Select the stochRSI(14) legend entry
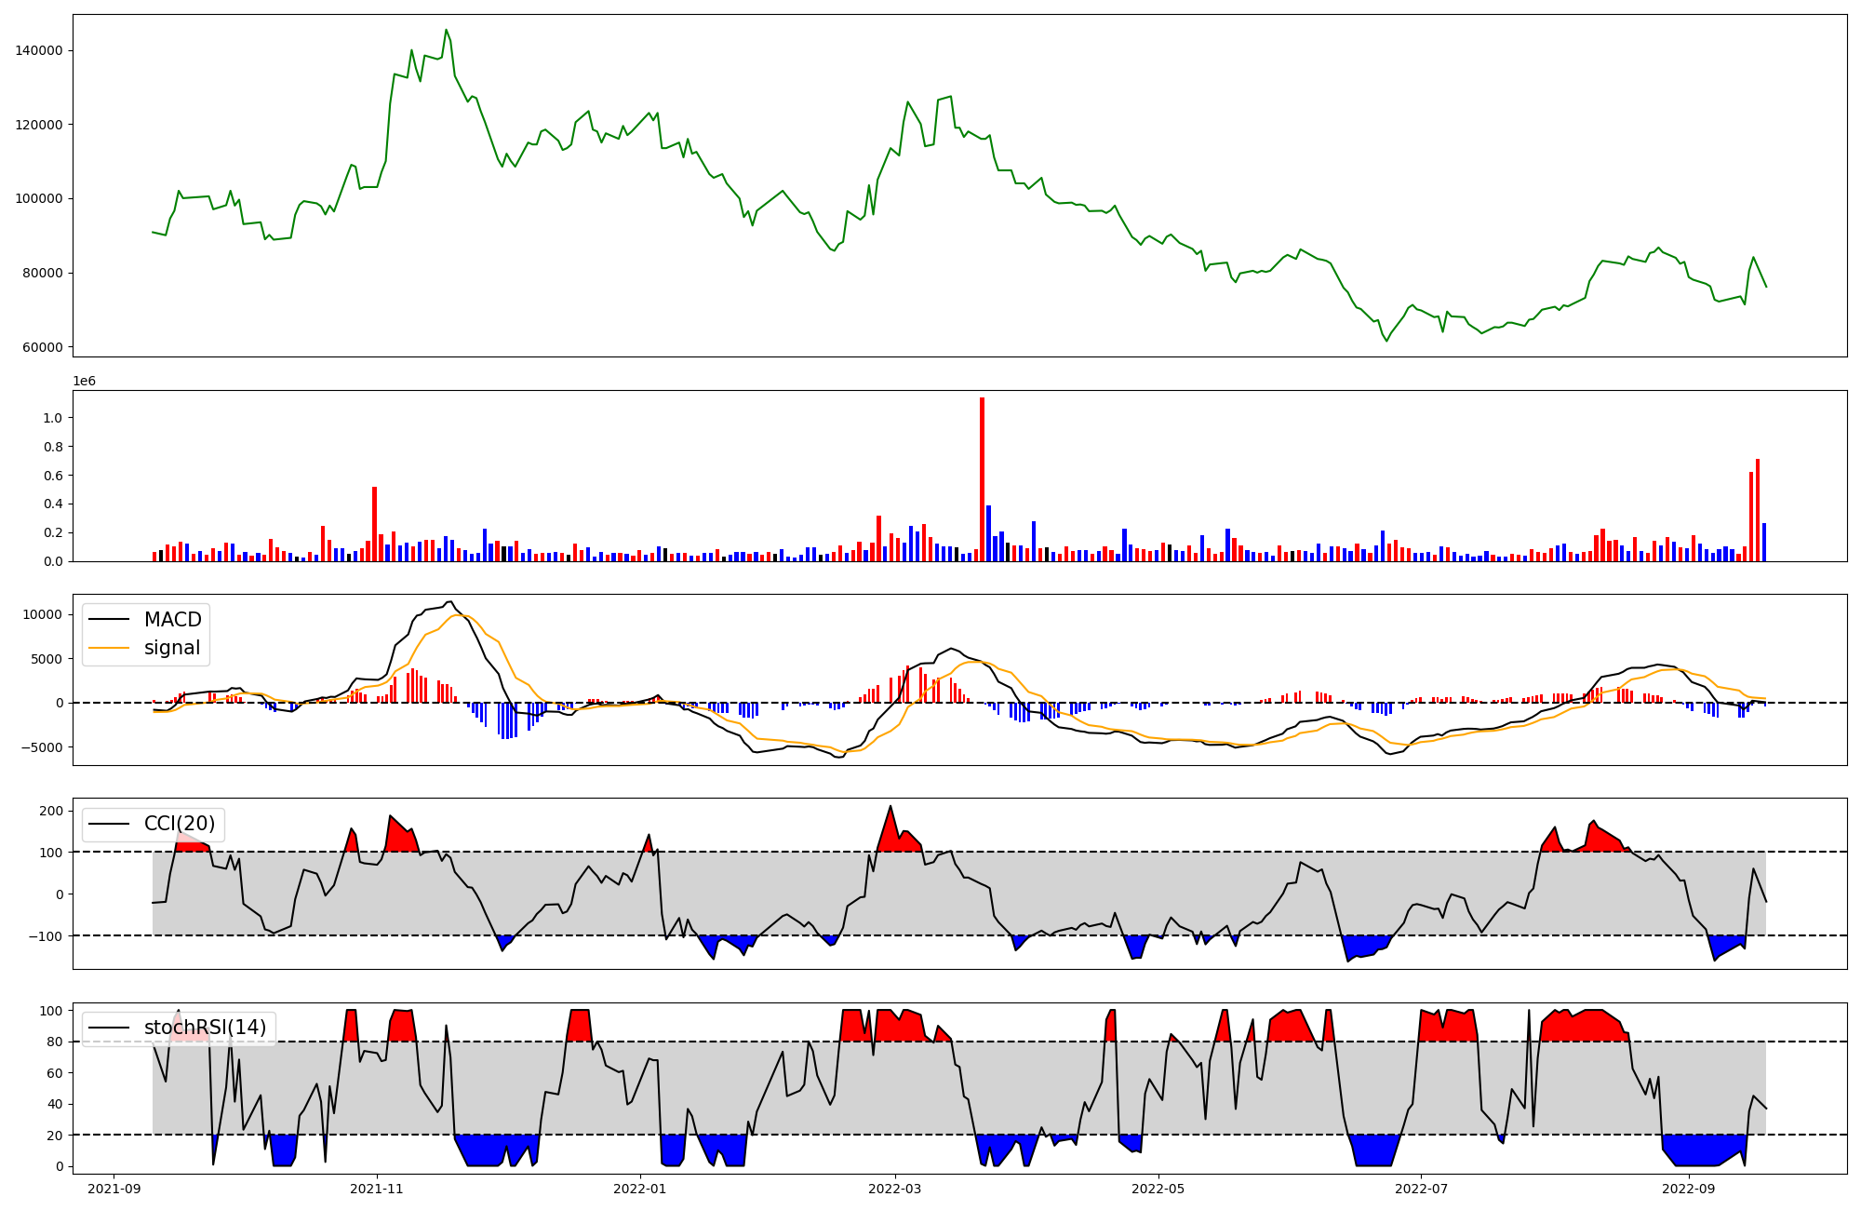Screen dimensions: 1861x1210 point(204,1028)
